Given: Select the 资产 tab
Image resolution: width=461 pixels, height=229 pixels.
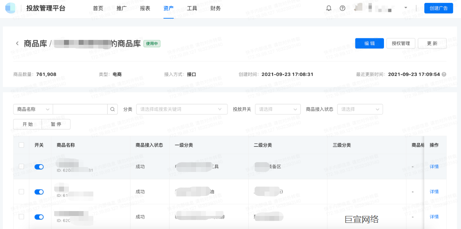Looking at the screenshot, I should (168, 9).
